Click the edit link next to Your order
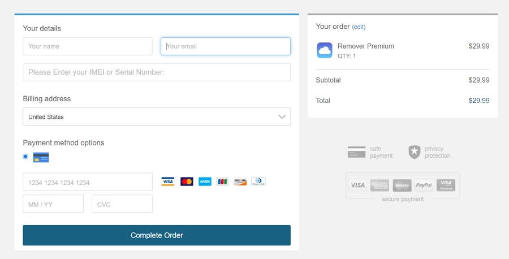509x259 pixels. pyautogui.click(x=359, y=27)
